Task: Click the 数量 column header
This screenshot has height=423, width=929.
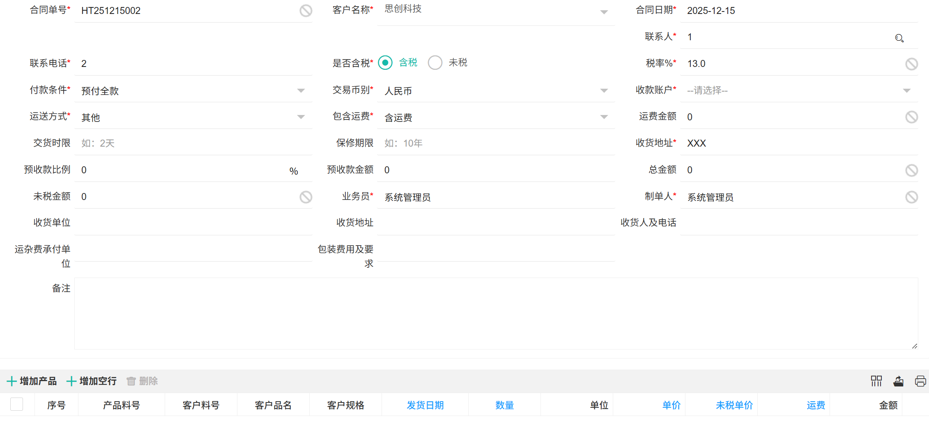Action: pyautogui.click(x=504, y=405)
